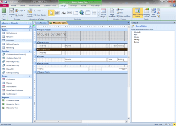Open the Colors theme dropdown
The image size is (176, 126).
[x=20, y=10]
